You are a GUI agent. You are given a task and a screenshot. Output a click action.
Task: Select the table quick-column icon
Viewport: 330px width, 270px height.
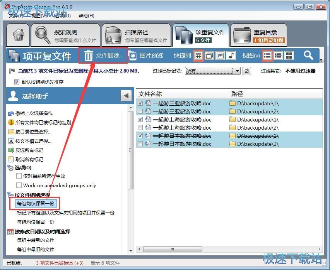(x=198, y=56)
